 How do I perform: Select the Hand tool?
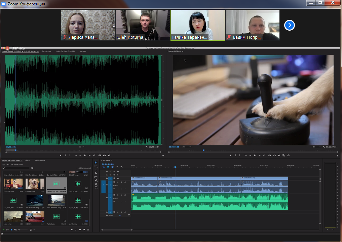click(x=96, y=184)
